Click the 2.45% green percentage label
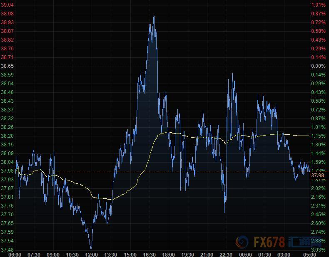Viewport: 329px width, 257px height. coord(318,215)
